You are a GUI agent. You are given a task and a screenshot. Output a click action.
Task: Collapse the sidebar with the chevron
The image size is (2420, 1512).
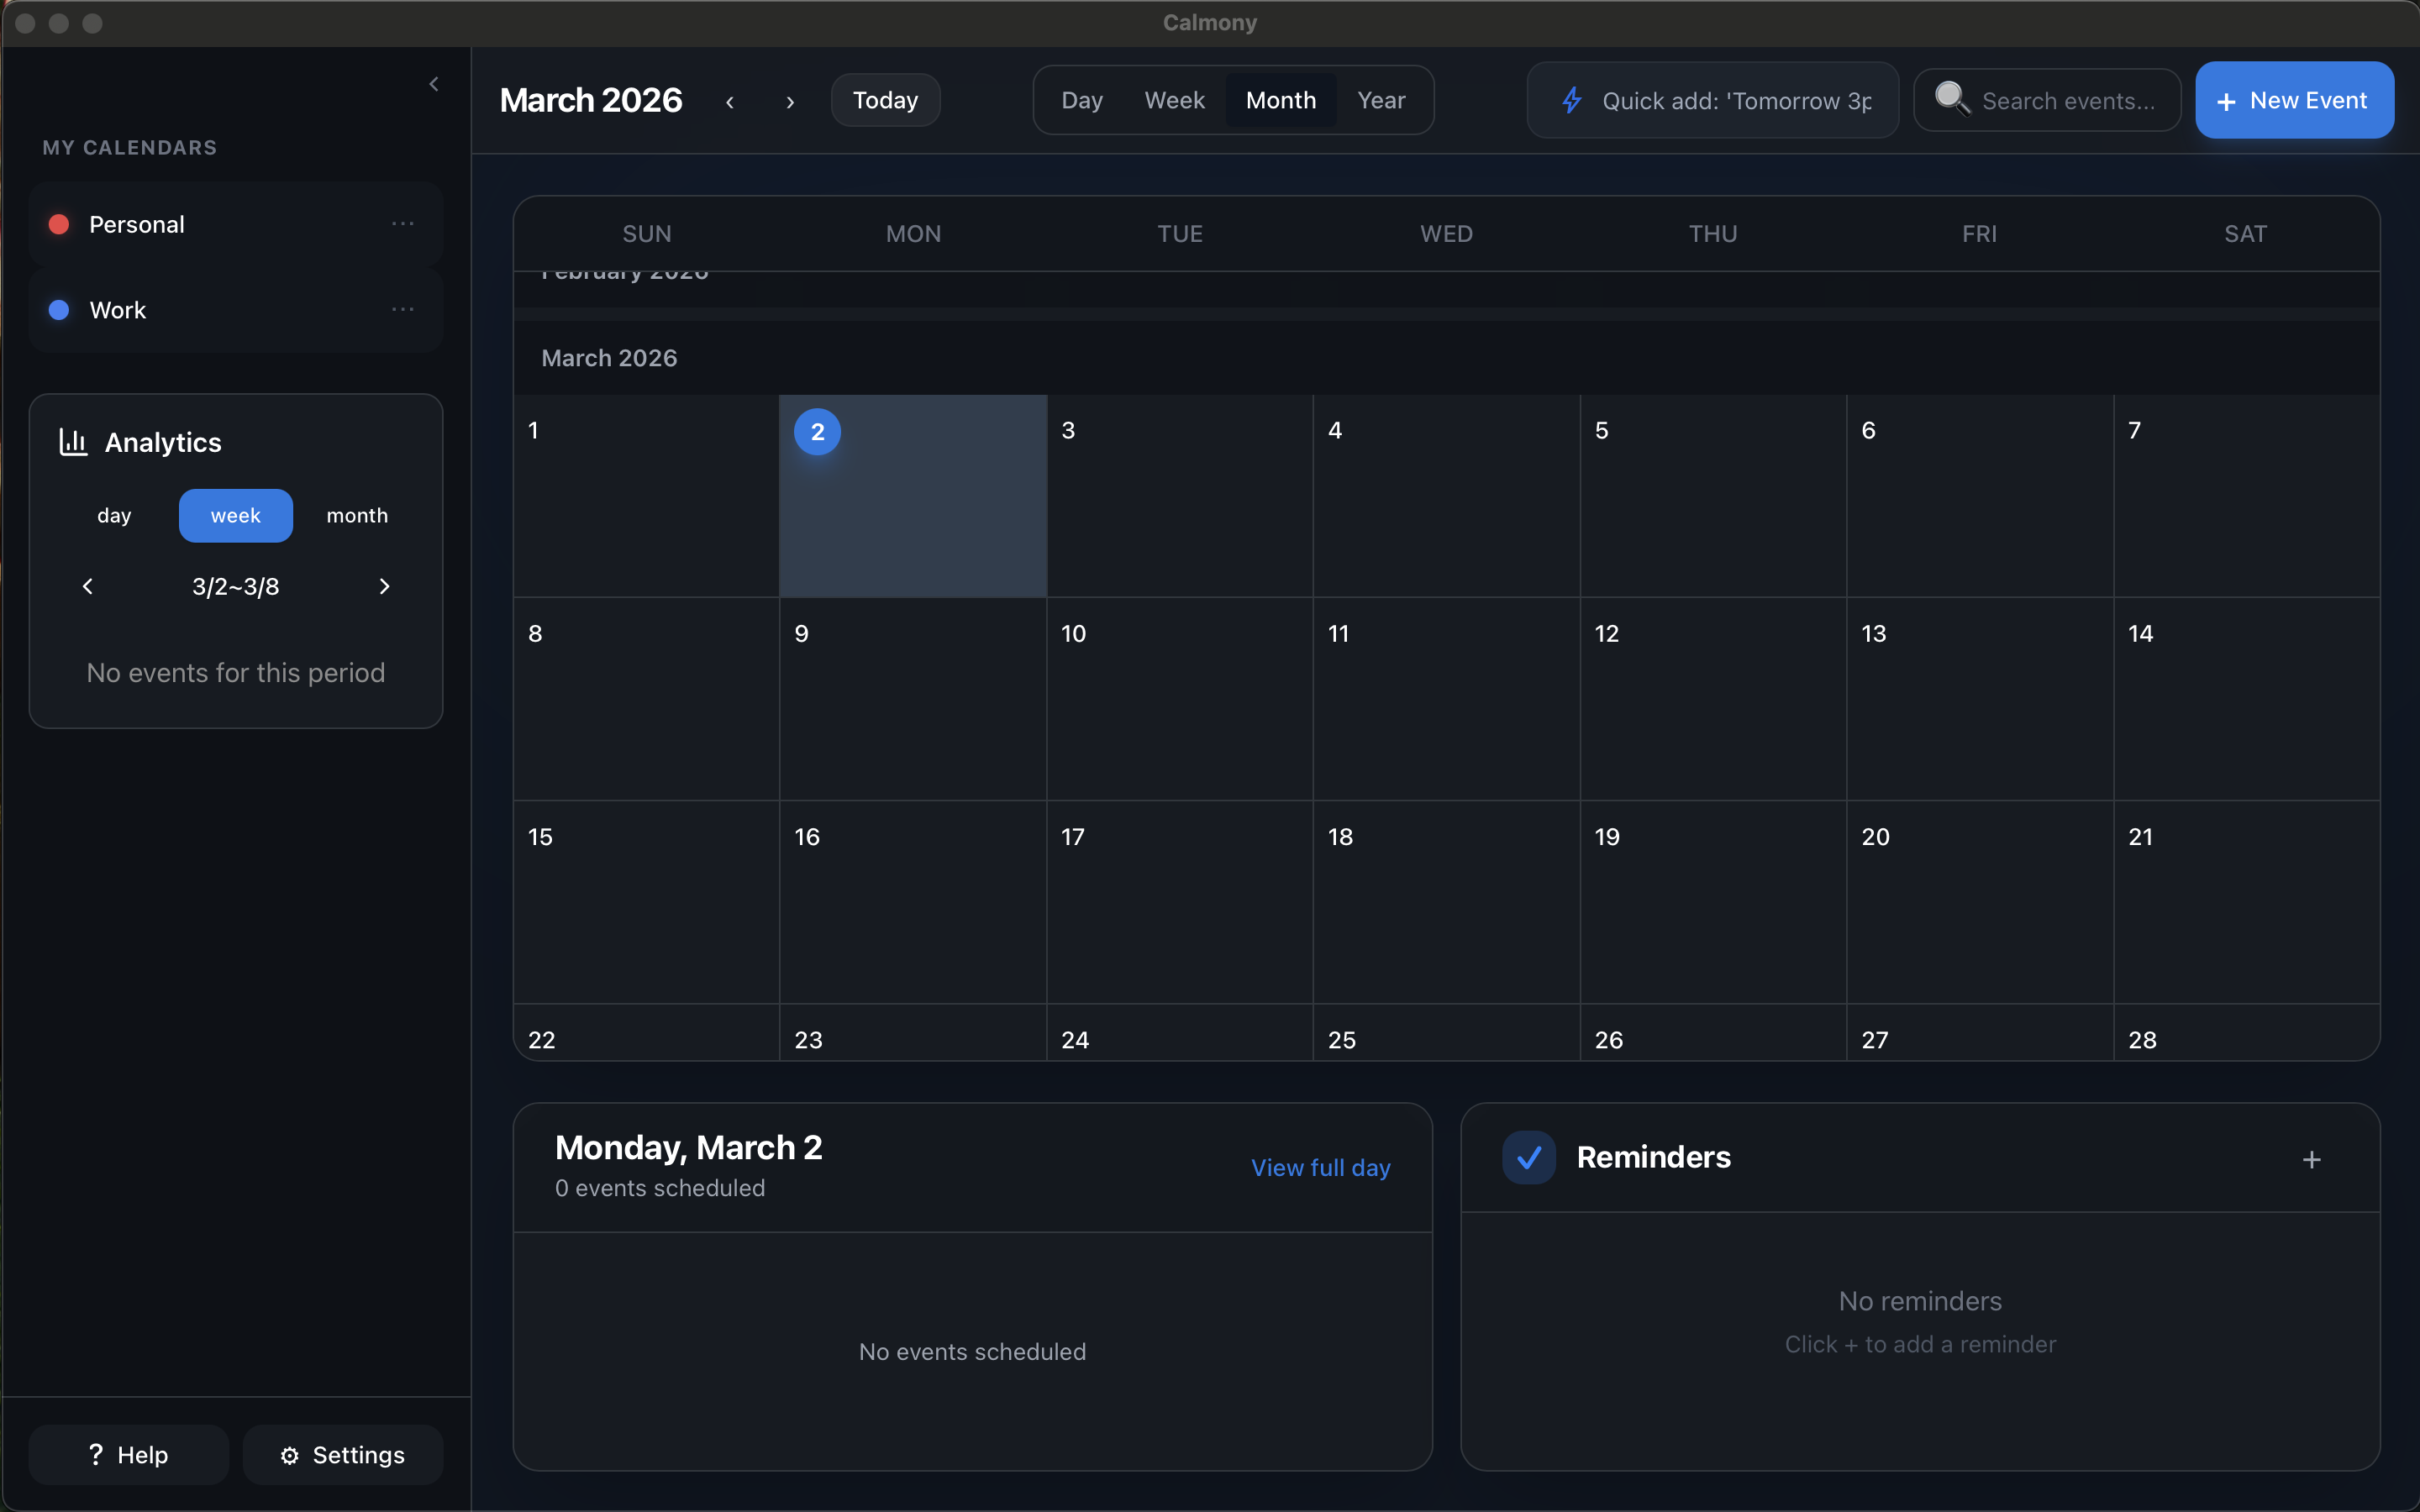coord(434,84)
